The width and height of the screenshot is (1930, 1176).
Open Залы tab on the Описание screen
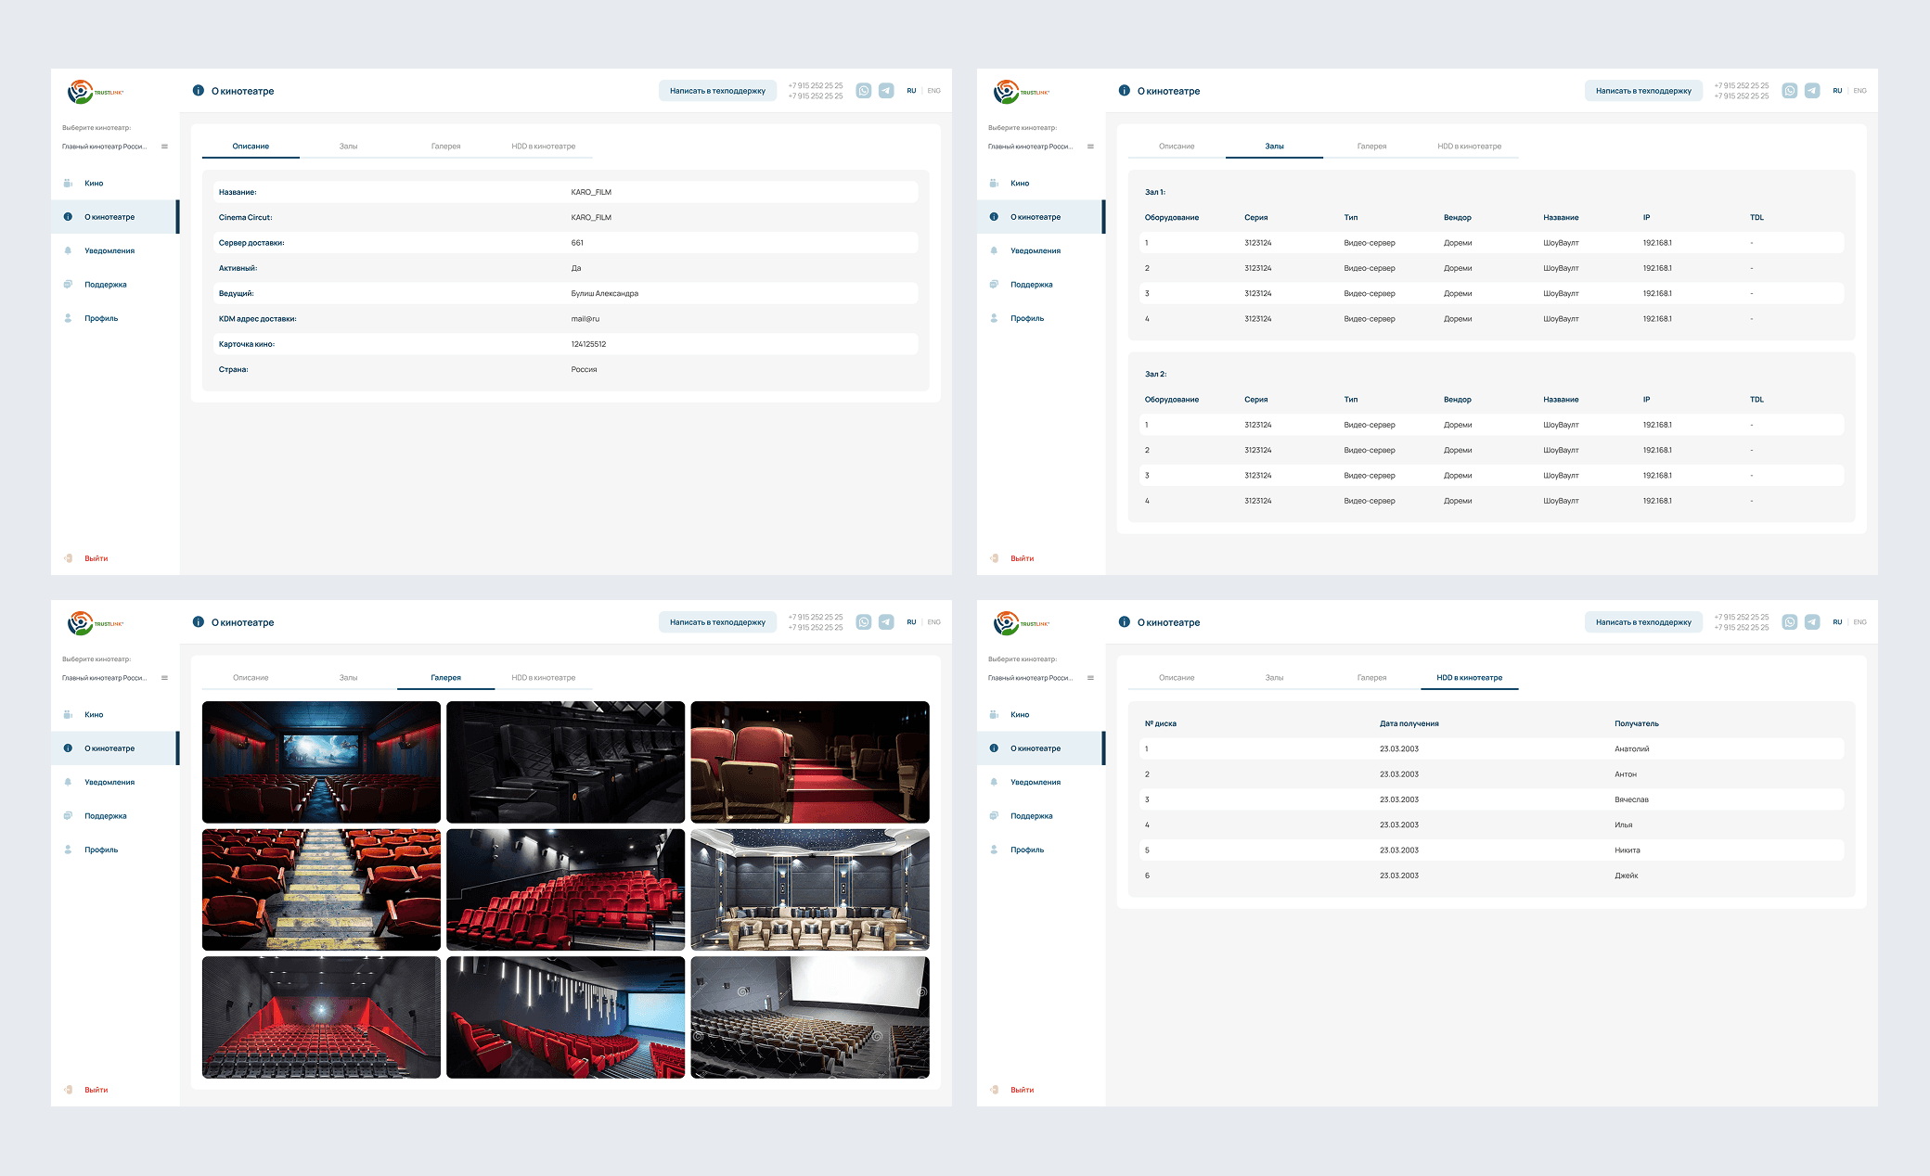click(348, 147)
